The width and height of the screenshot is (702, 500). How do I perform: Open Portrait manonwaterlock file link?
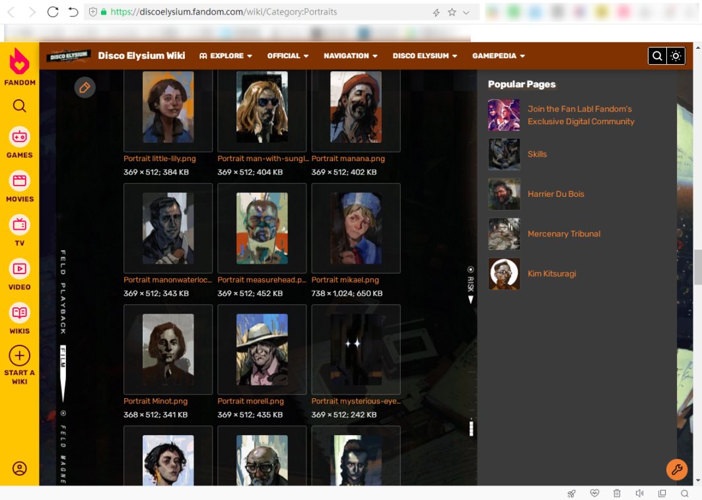[168, 280]
